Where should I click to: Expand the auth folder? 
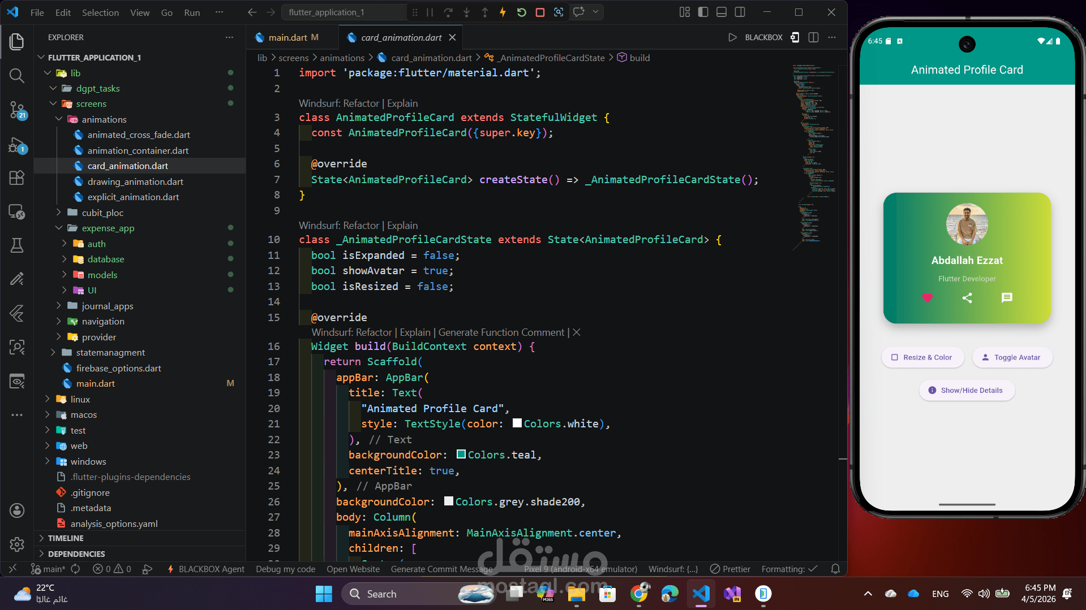click(65, 244)
